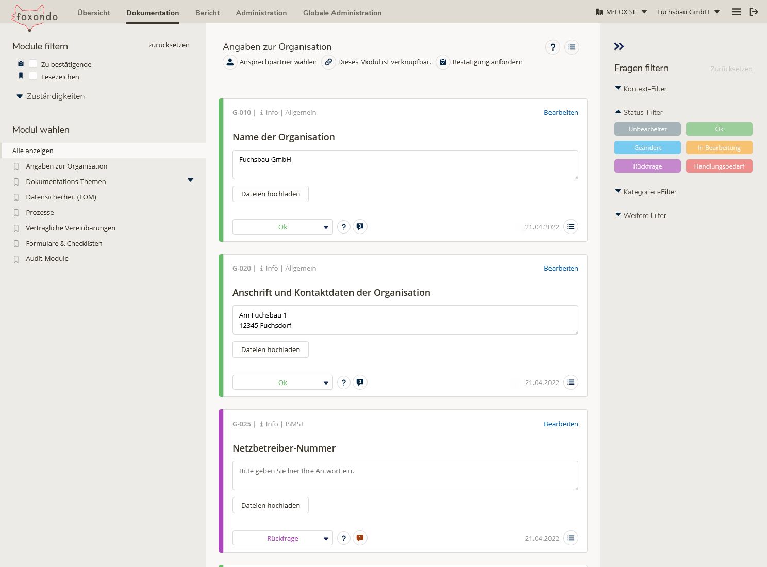
Task: Click bookmark icon next to Prozesse
Action: [x=16, y=213]
